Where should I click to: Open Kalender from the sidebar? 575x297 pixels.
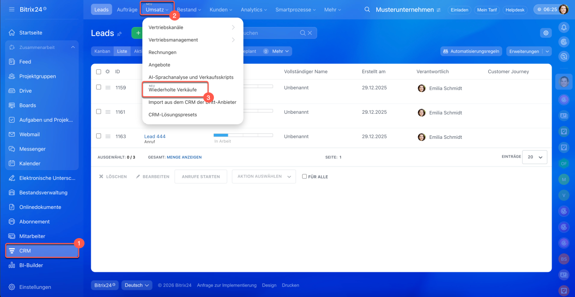[30, 164]
